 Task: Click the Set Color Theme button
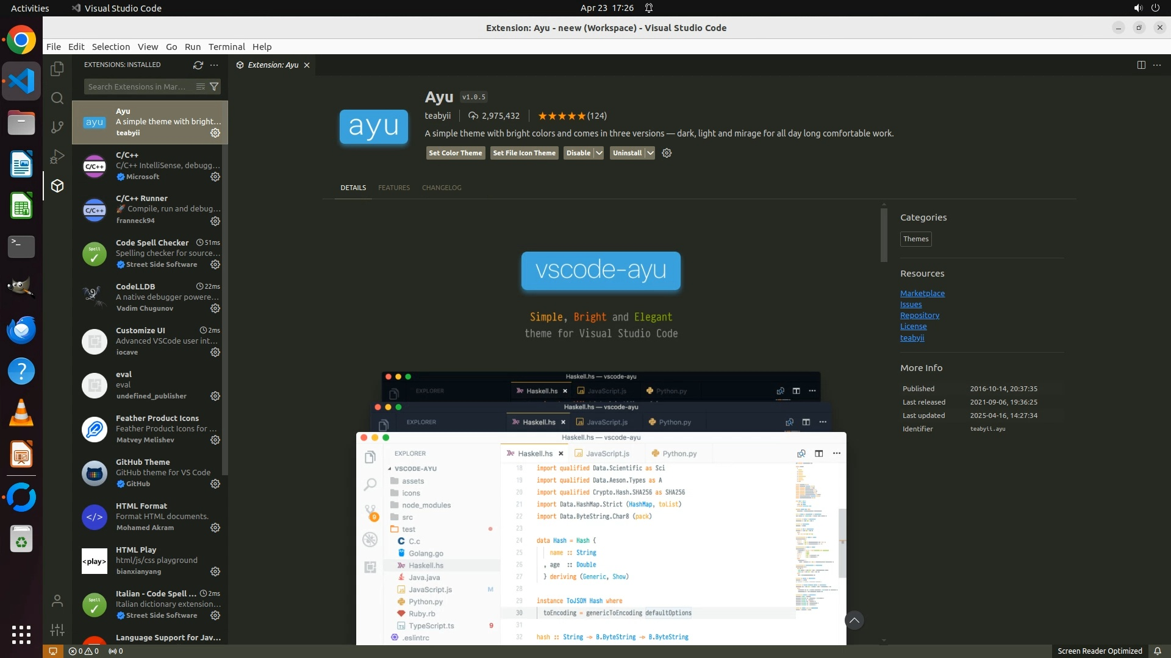455,153
